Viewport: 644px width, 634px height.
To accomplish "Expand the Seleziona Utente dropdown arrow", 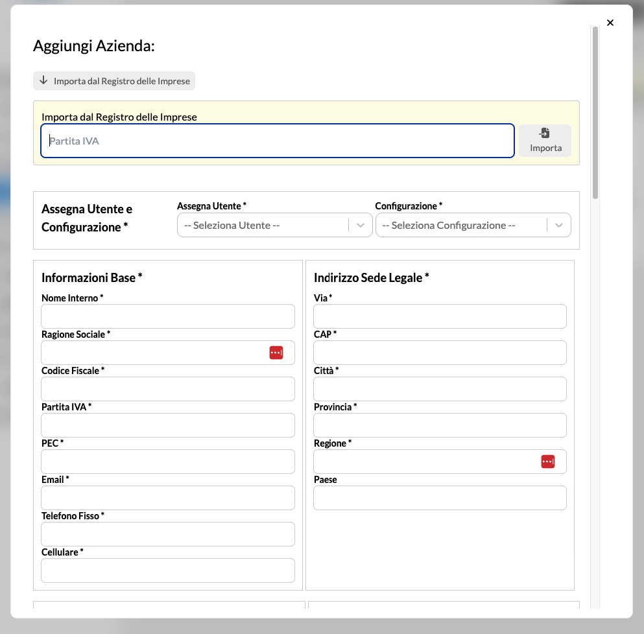I will [361, 226].
